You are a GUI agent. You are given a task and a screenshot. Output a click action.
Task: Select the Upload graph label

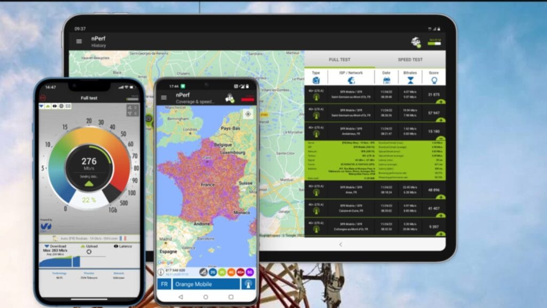tap(89, 246)
